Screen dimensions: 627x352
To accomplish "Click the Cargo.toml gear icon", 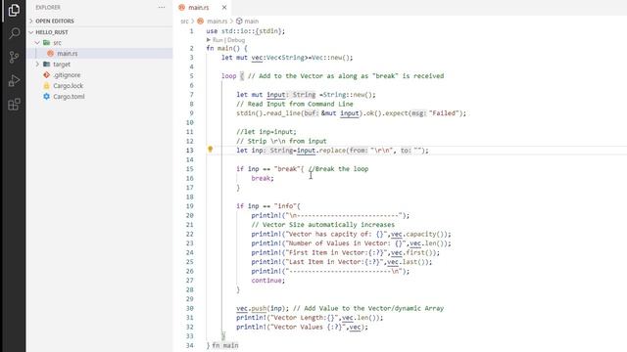I will [x=46, y=96].
